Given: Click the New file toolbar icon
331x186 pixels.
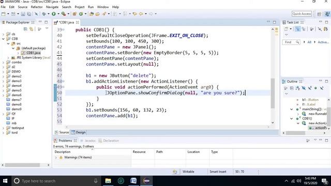Looking at the screenshot, I should click(x=4, y=14).
